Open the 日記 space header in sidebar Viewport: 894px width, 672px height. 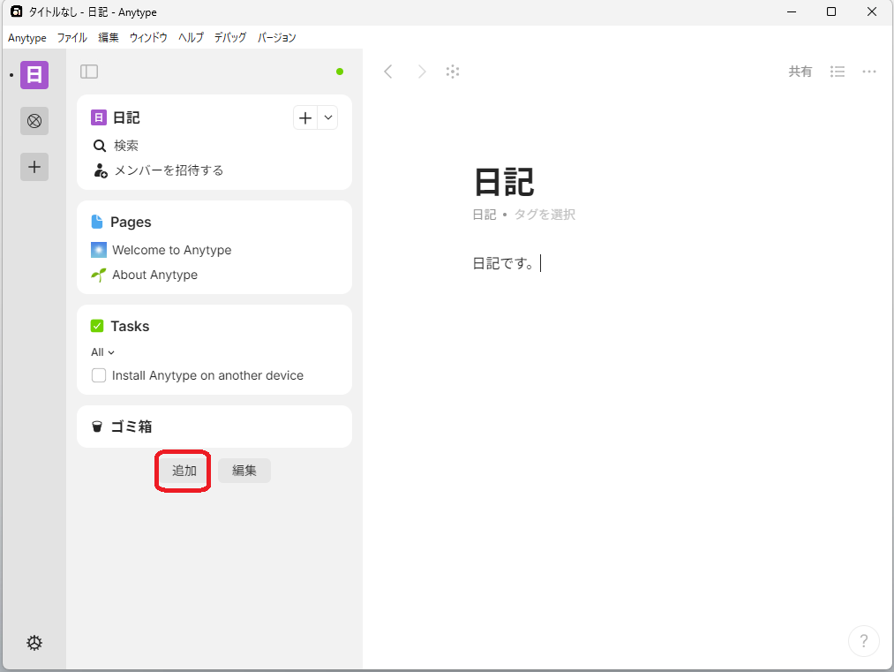coord(126,117)
